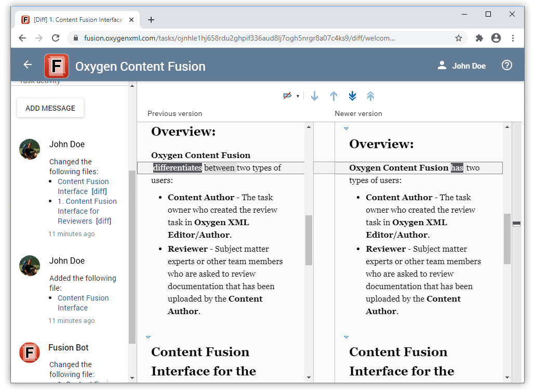Collapse the Overview section in newer version
The height and width of the screenshot is (390, 535).
[346, 129]
